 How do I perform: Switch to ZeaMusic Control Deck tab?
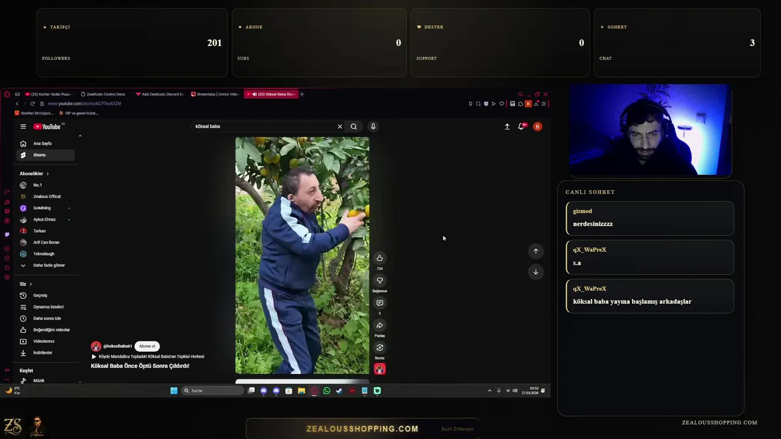click(104, 95)
